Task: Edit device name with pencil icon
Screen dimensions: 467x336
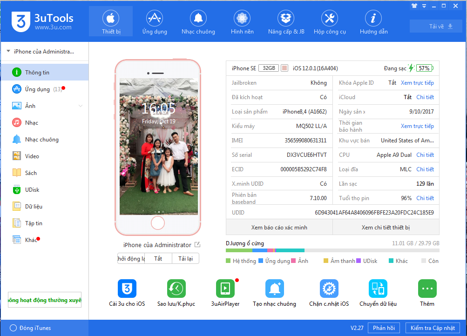Action: coord(197,245)
